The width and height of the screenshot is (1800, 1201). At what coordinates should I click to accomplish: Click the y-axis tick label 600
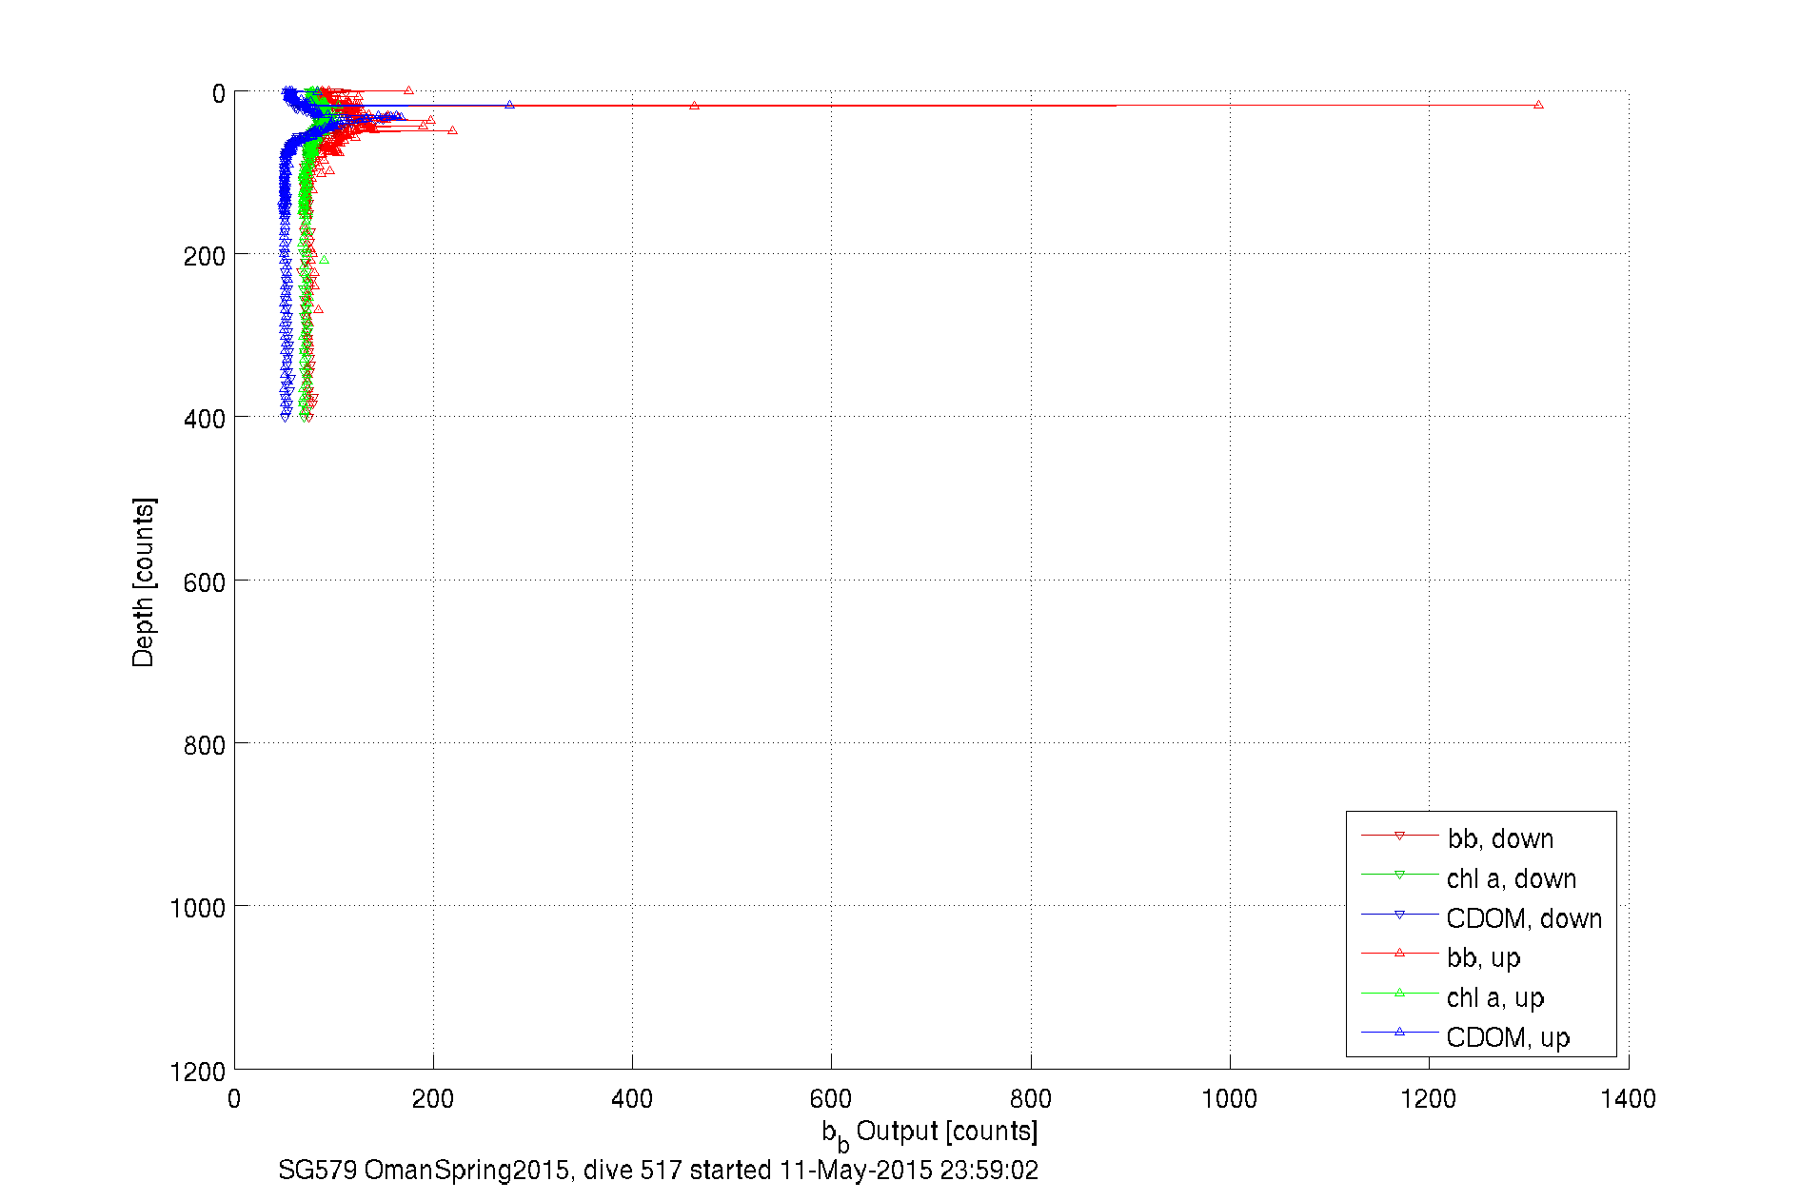[205, 582]
